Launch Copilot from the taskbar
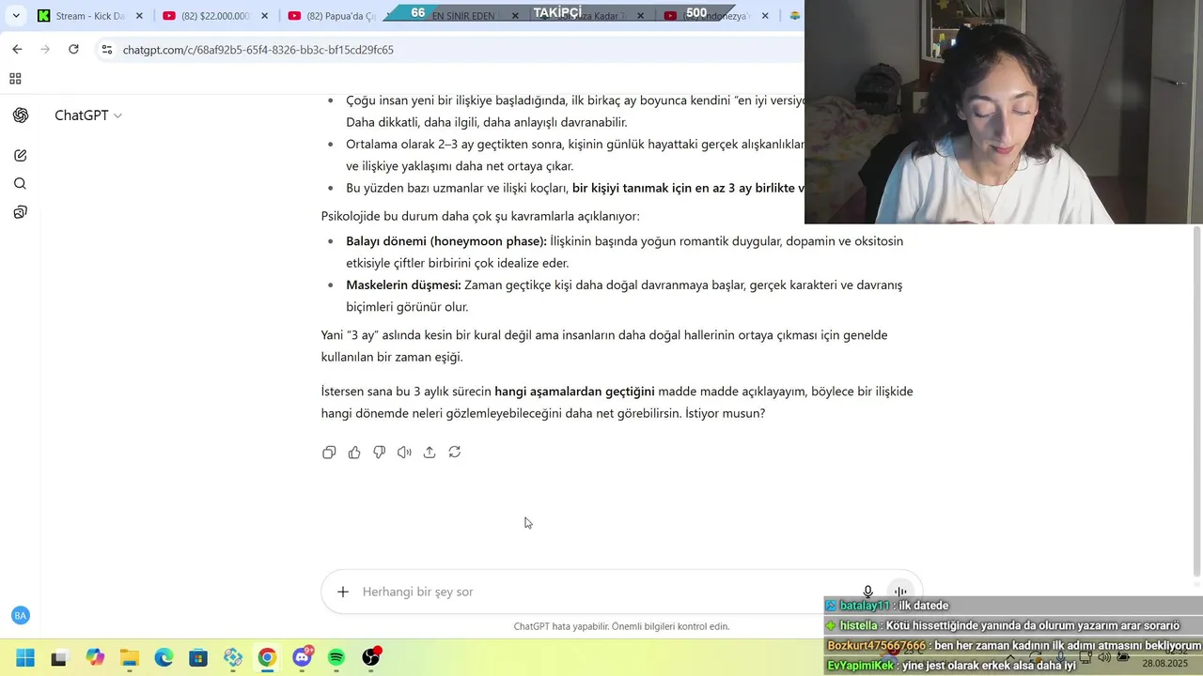The height and width of the screenshot is (676, 1203). coord(95,657)
